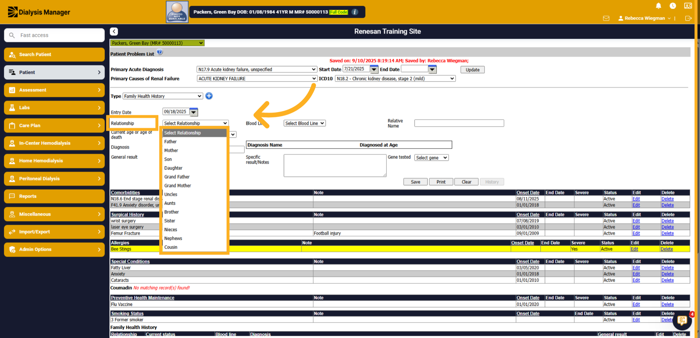Click the Clear button

[x=466, y=182]
